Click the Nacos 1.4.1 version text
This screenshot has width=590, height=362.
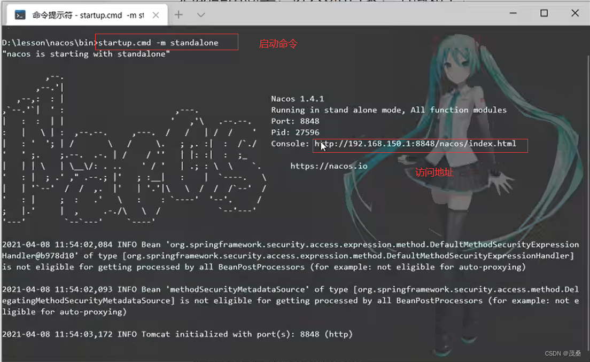297,99
